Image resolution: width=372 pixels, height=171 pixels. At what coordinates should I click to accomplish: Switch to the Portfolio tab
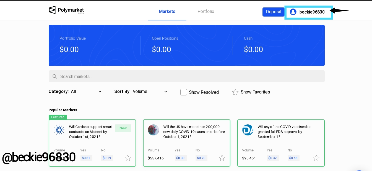pos(206,12)
